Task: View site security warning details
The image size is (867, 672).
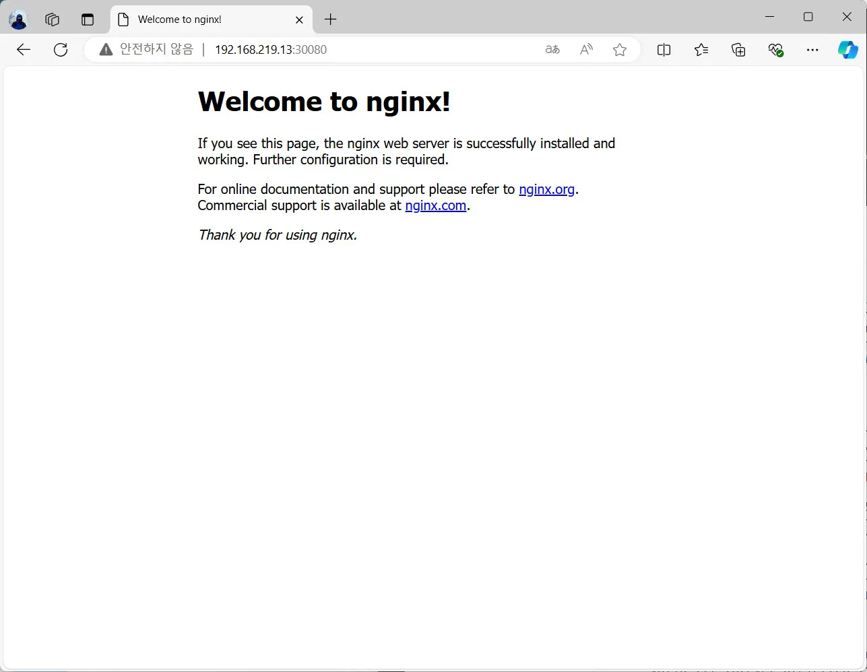Action: tap(105, 49)
